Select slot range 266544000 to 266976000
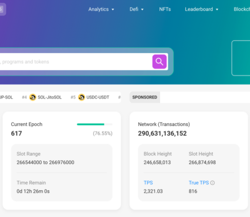This screenshot has height=217, width=250. tap(45, 163)
